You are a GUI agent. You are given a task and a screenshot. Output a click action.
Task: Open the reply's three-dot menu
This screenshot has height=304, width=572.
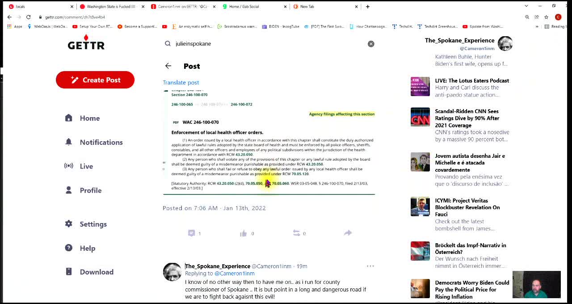370,266
